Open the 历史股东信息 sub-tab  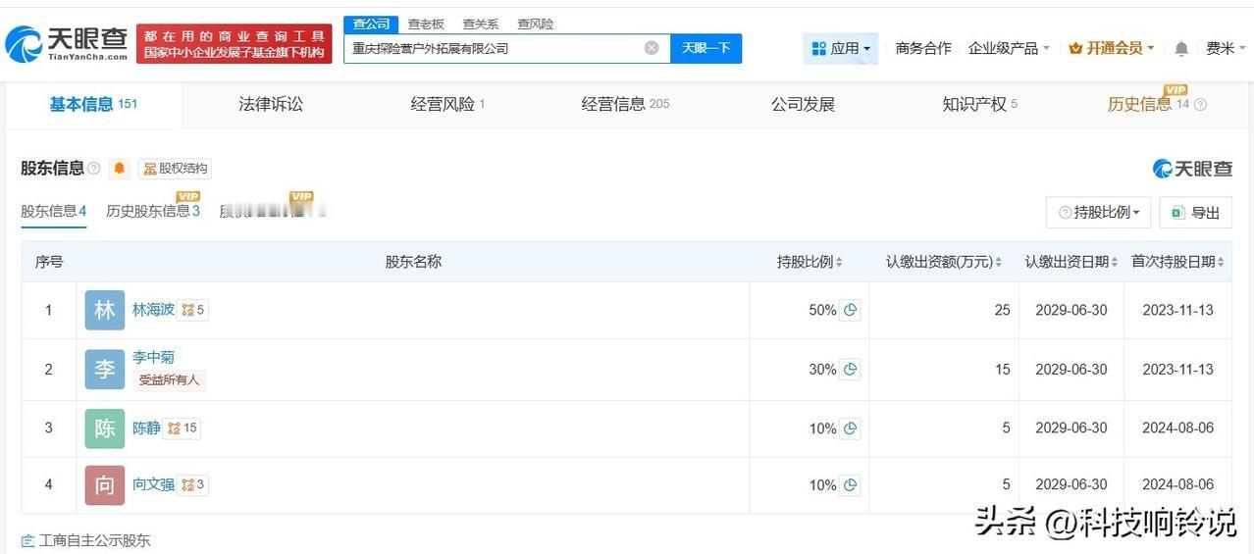pos(153,210)
